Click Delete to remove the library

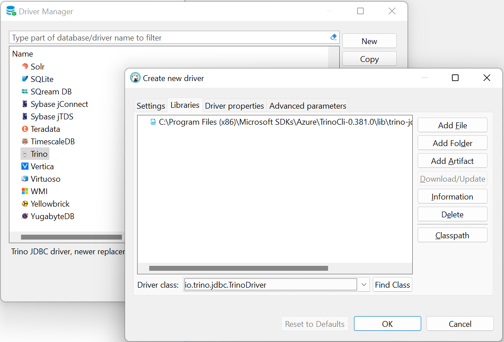(x=452, y=214)
